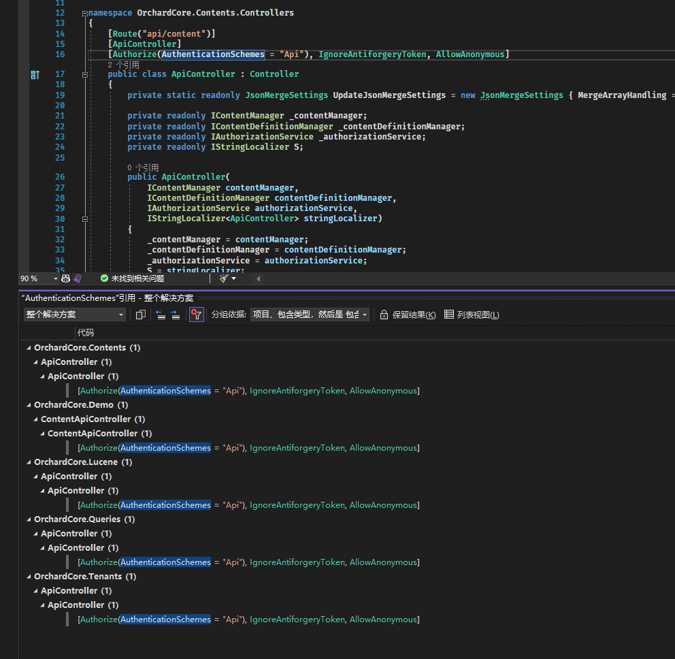Click the Copilot face icon in editor bar
Image resolution: width=675 pixels, height=659 pixels.
click(x=65, y=278)
